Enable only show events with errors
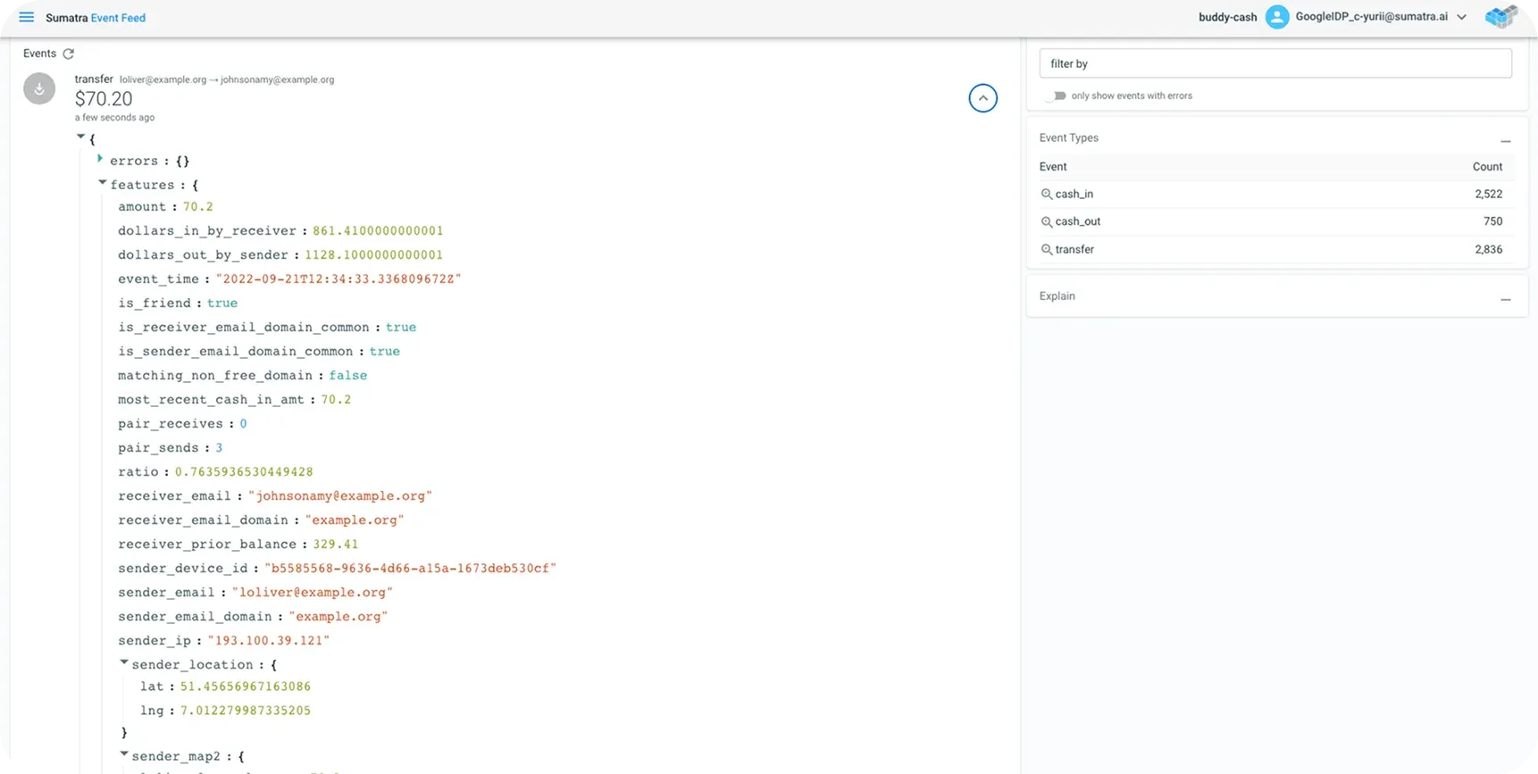This screenshot has height=774, width=1538. [x=1057, y=96]
